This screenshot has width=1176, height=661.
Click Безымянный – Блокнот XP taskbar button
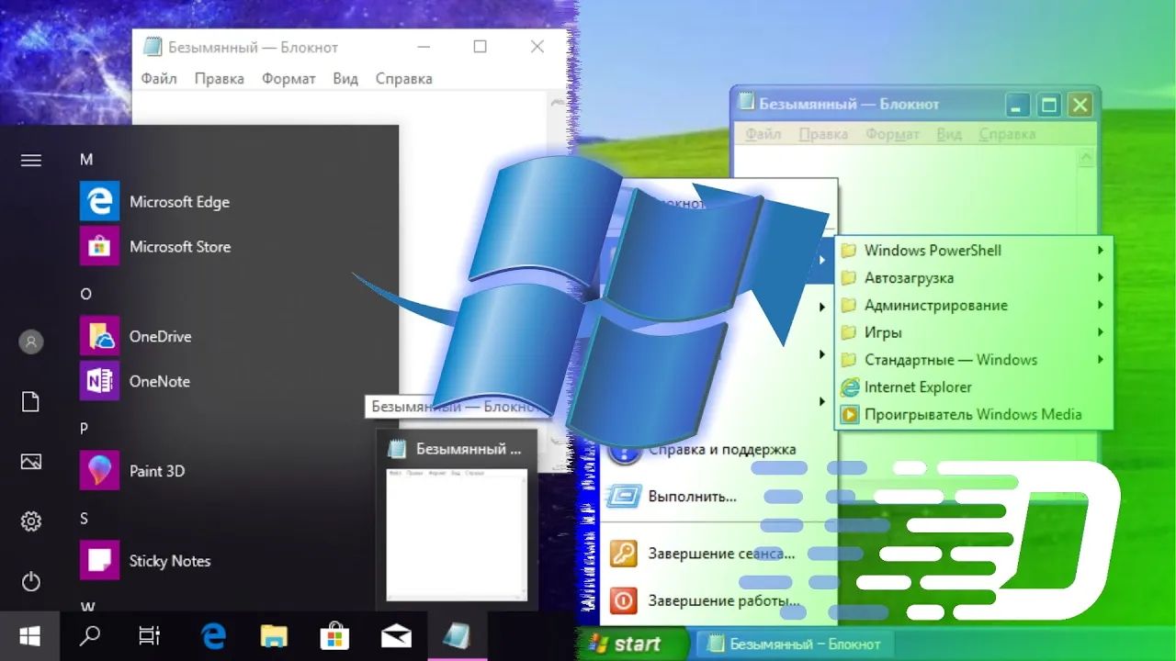[795, 644]
